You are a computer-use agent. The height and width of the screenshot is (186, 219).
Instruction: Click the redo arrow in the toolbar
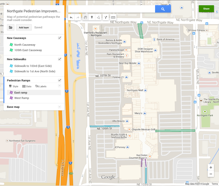78,17
